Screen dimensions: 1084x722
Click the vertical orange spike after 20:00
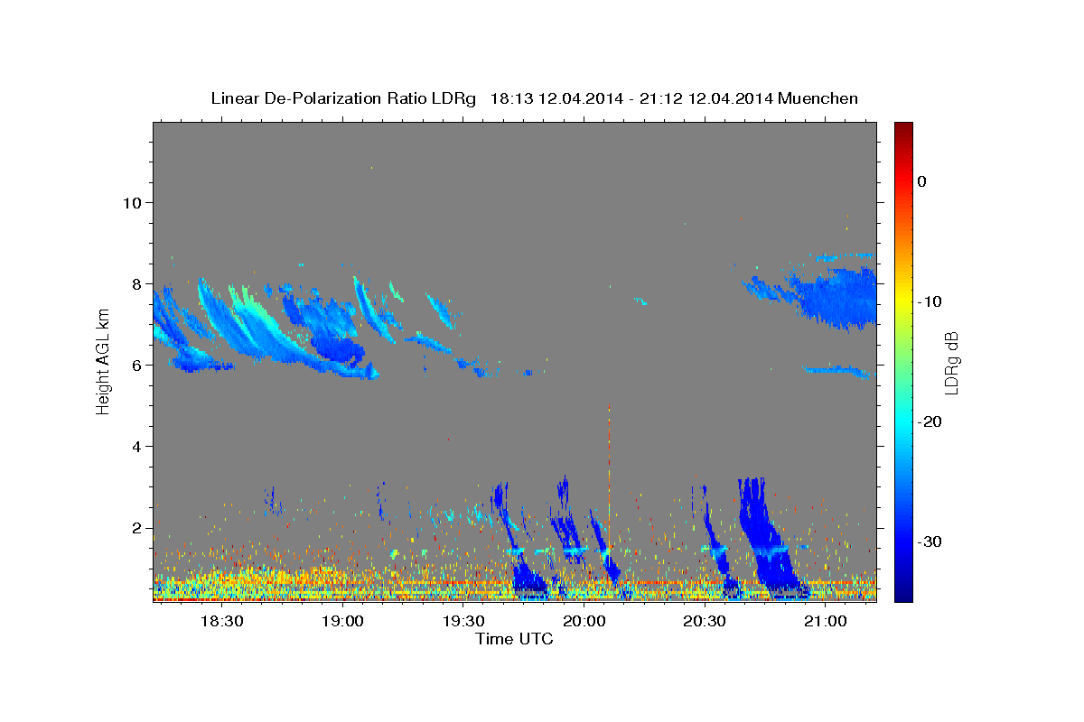click(x=609, y=478)
